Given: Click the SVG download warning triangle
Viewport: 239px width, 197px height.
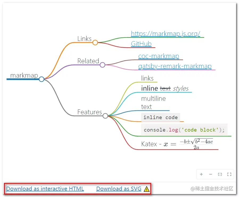Looking at the screenshot, I should click(146, 189).
